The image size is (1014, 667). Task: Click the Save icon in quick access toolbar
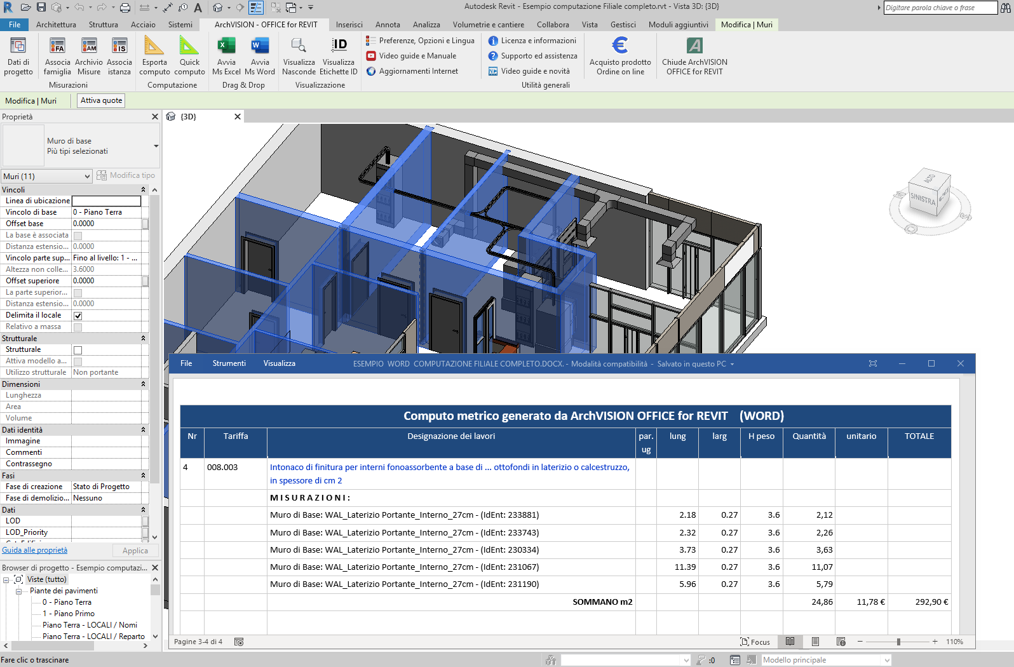click(x=41, y=8)
